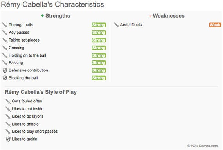Click the sword icon beside Through balls

tap(5, 25)
